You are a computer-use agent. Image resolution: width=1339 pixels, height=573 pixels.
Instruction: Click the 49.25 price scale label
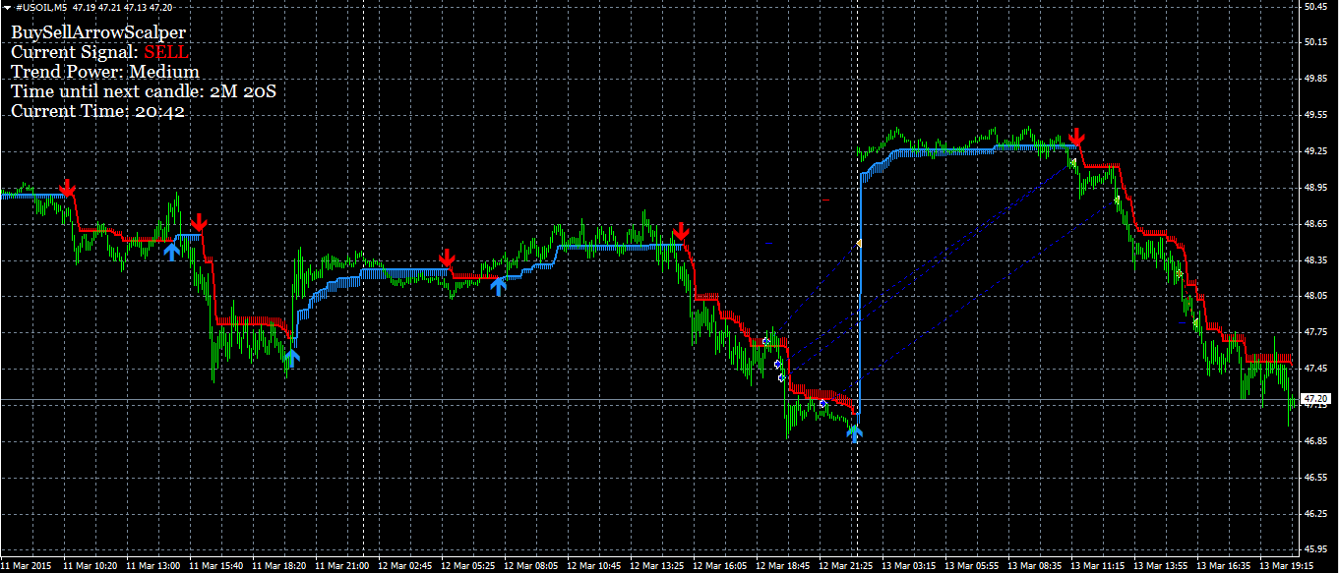[1315, 151]
